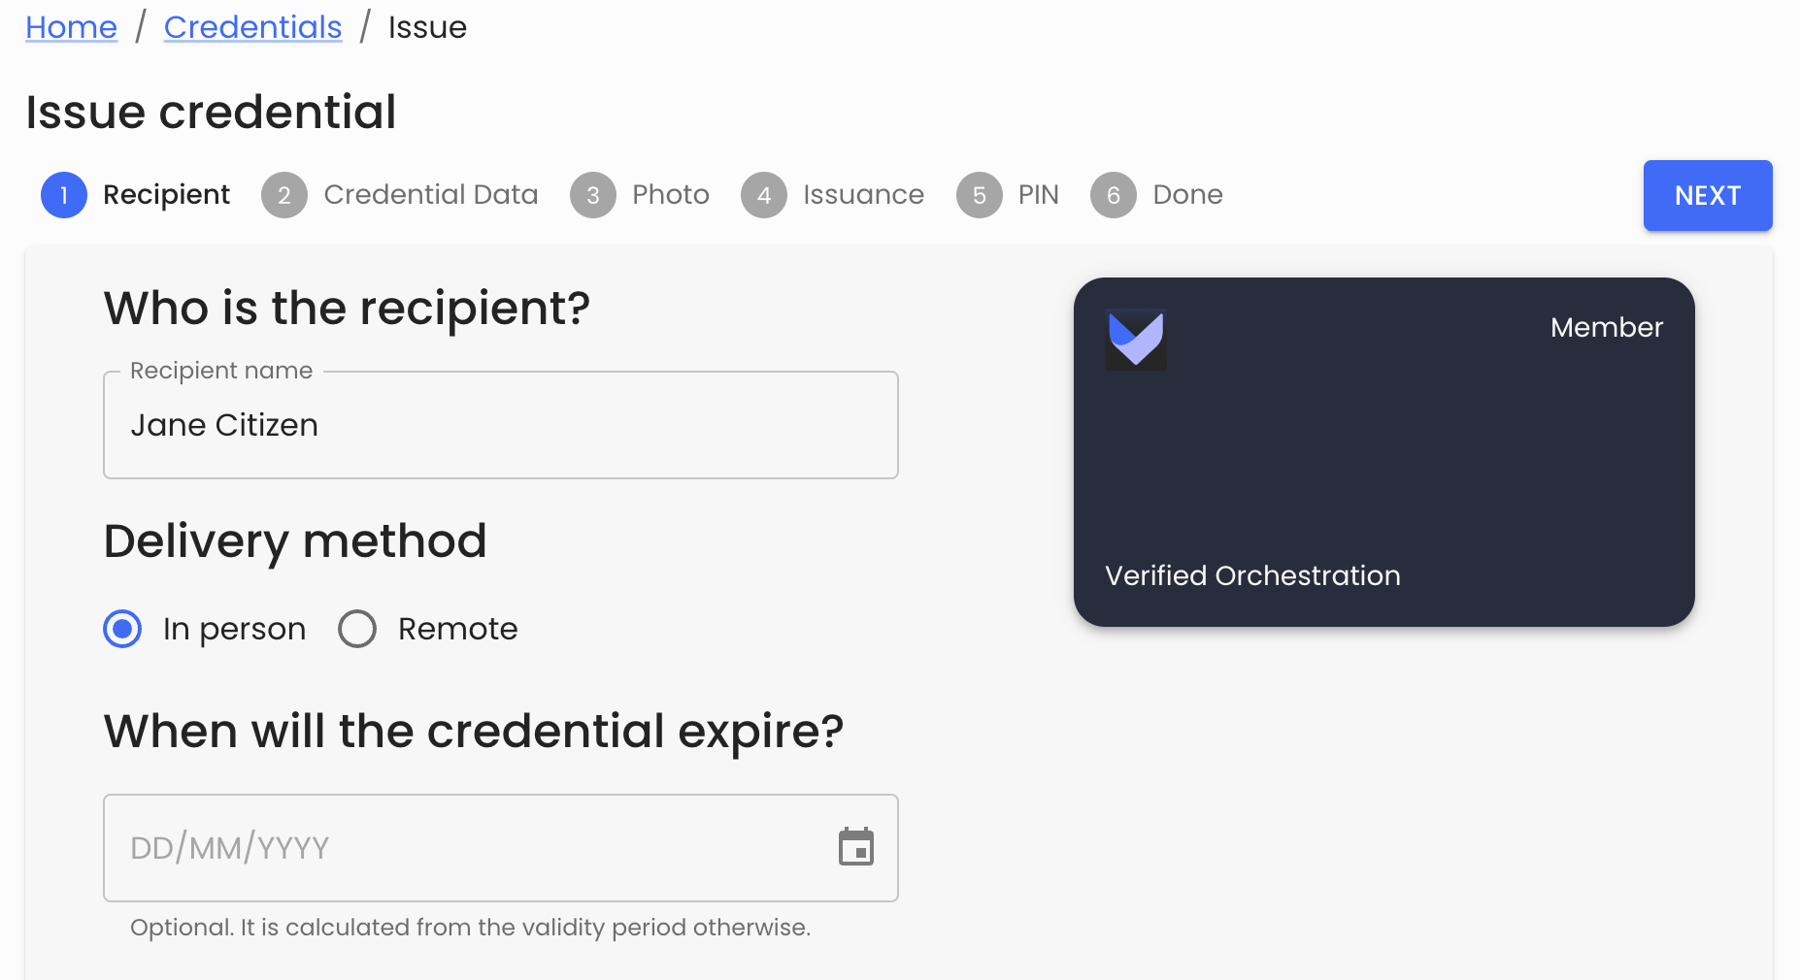
Task: Click the step 6 Done circle icon
Action: (1113, 195)
